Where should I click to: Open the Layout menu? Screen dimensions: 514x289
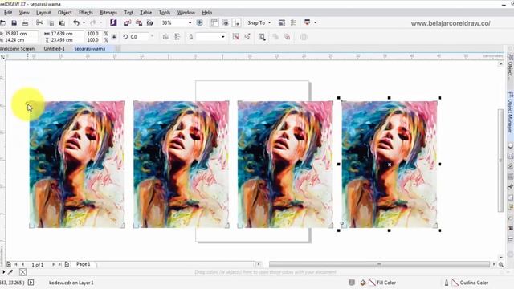click(x=43, y=13)
